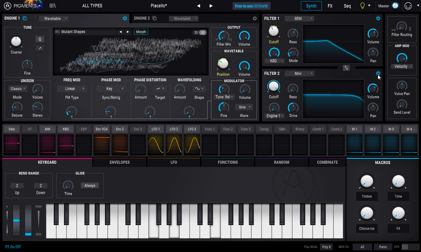
Task: Open unison Classic mode dropdown
Action: [18, 89]
